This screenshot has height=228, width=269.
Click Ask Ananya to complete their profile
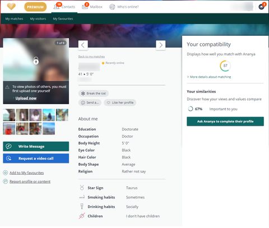coord(225,122)
